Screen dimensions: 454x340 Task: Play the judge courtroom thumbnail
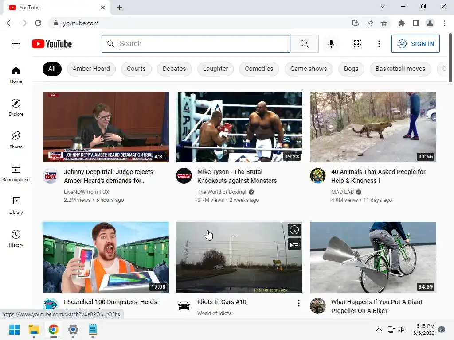(106, 127)
